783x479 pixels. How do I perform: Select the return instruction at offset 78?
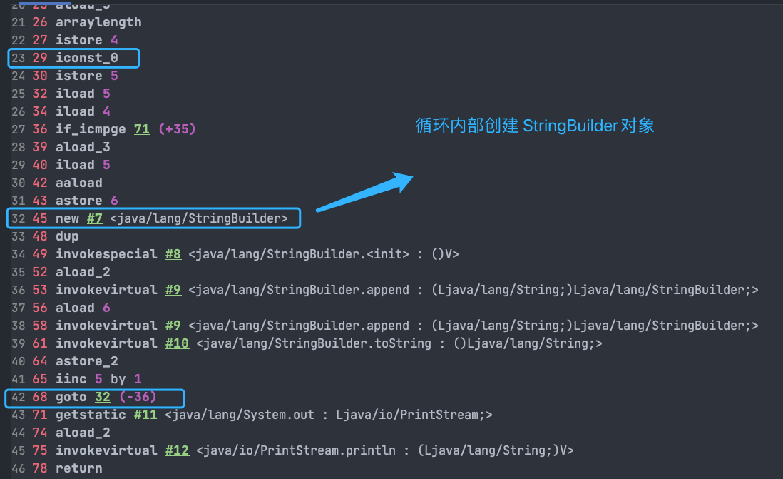[79, 468]
